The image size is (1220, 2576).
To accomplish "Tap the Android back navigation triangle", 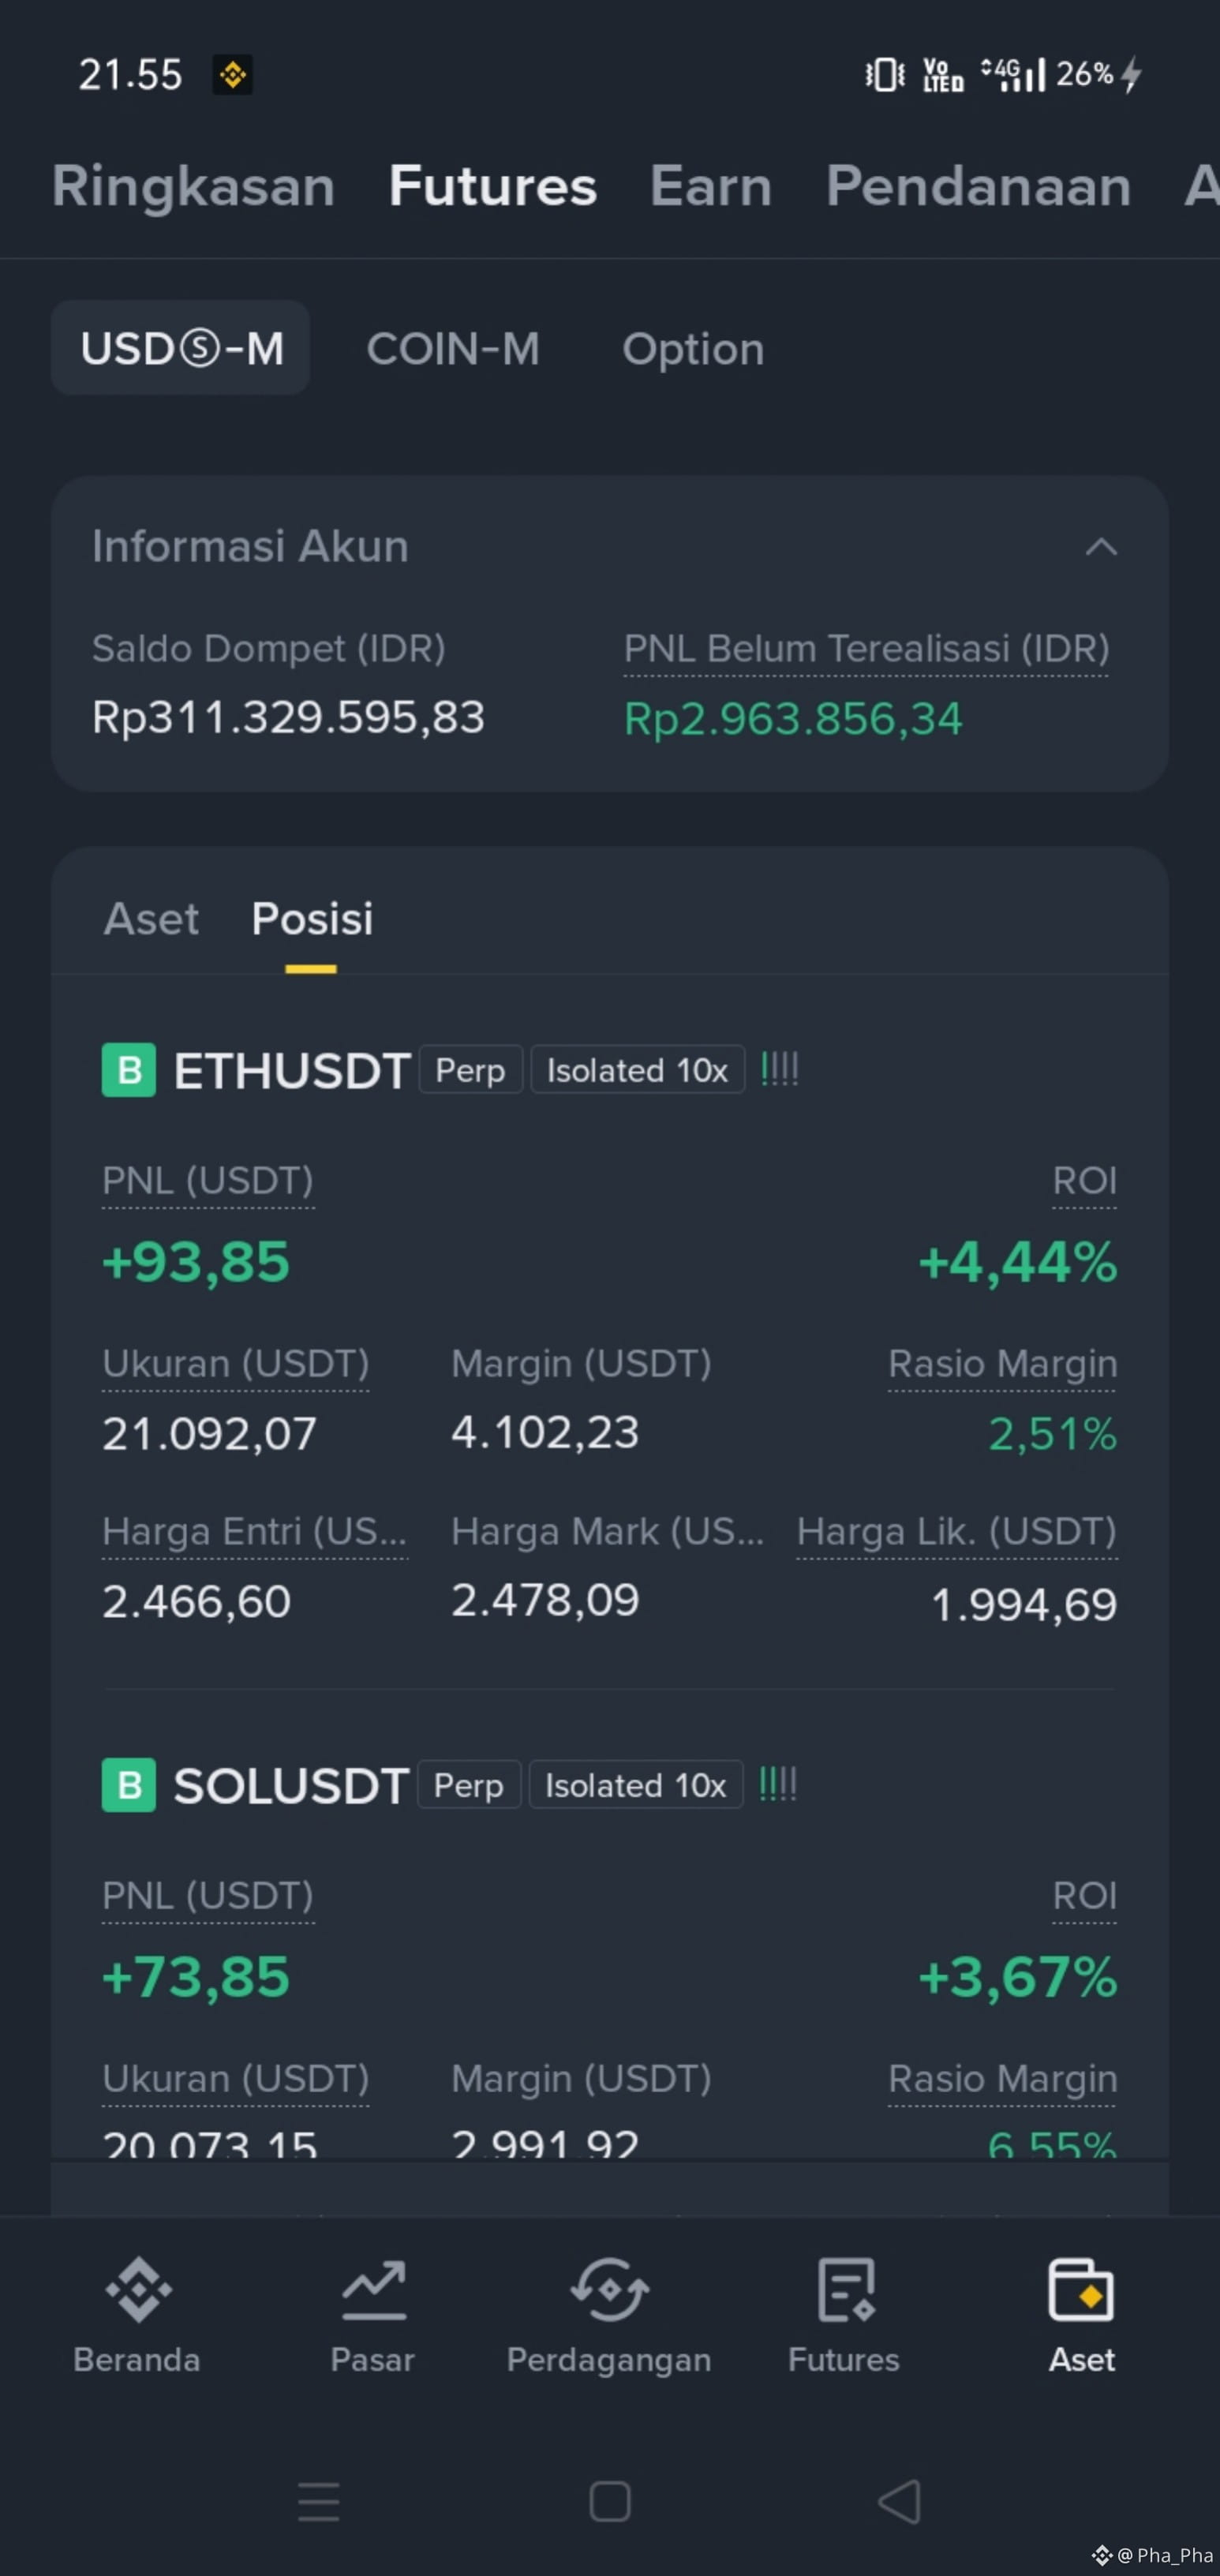I will pyautogui.click(x=899, y=2502).
